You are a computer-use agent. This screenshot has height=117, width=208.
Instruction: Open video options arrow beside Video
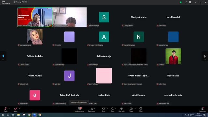(x=19, y=109)
